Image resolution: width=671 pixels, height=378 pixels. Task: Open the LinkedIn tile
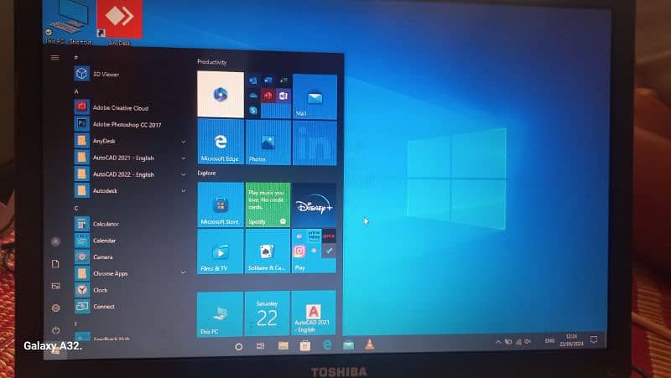pos(315,142)
